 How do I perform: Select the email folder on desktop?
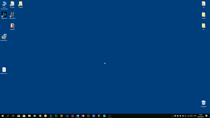[204, 15]
